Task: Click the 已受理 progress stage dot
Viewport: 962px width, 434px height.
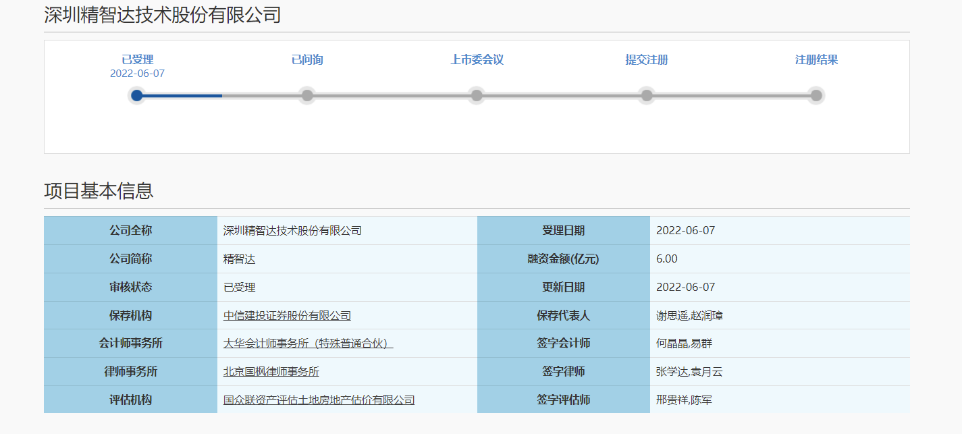Action: [137, 96]
